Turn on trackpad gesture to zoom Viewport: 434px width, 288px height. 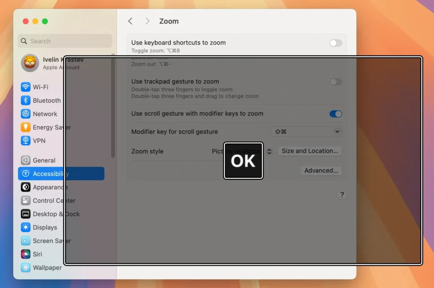click(x=335, y=82)
